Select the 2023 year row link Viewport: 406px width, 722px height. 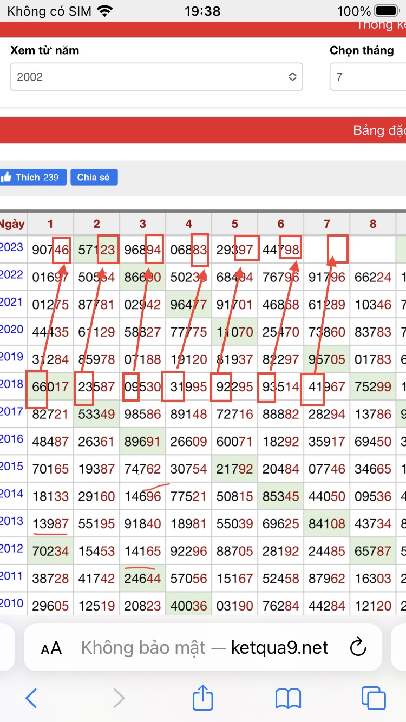point(11,248)
